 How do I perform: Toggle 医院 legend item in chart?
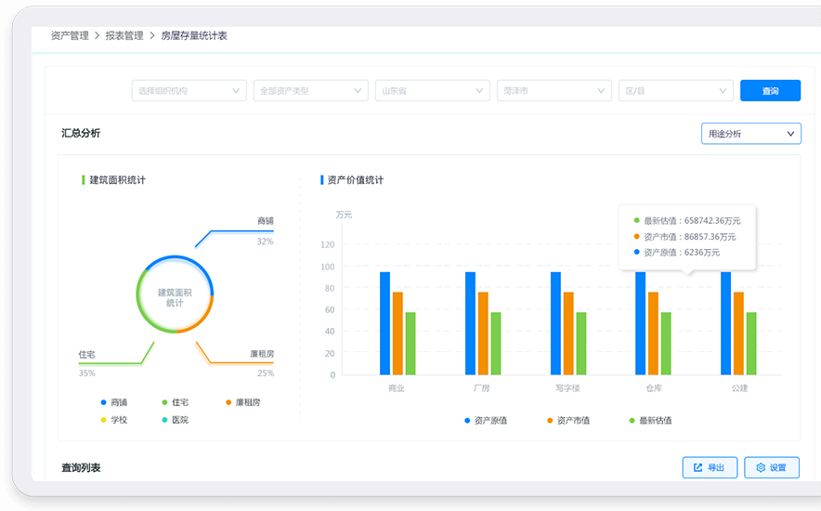tap(174, 420)
